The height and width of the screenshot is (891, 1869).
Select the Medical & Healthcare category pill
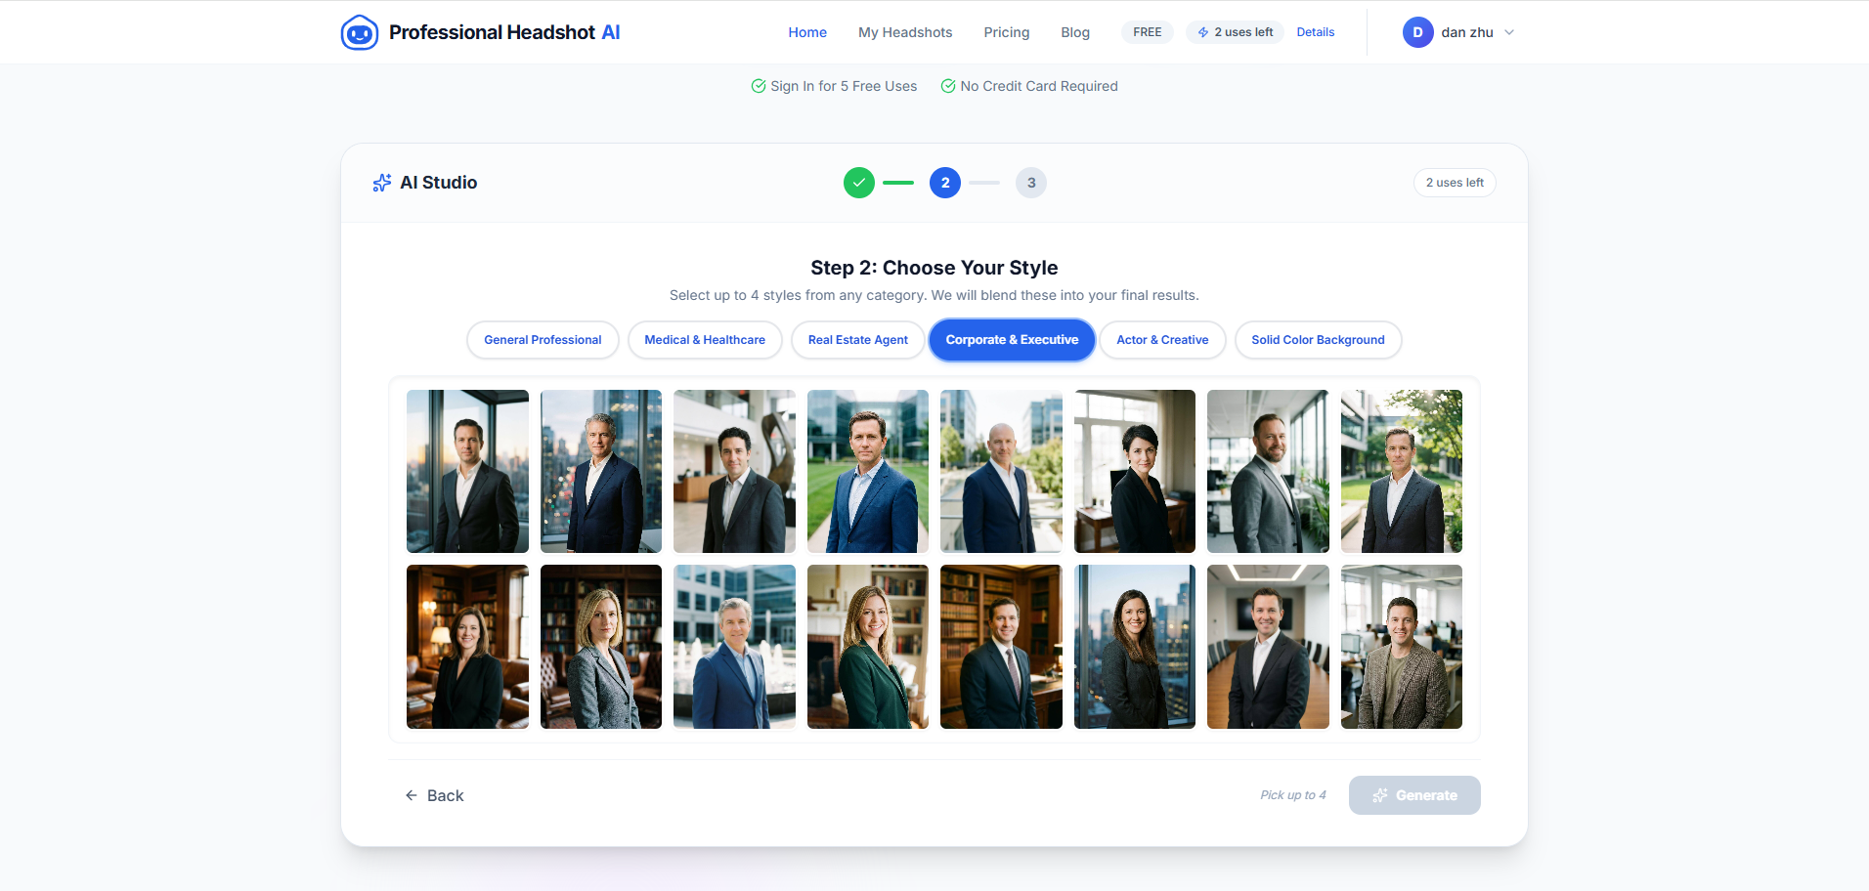click(x=705, y=339)
